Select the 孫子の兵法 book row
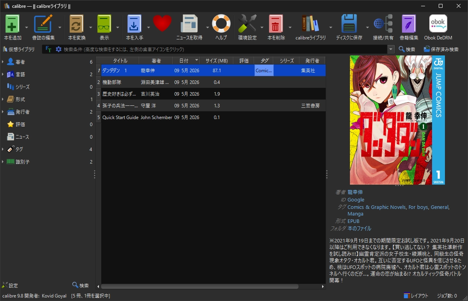Viewport: 468px width, 301px height. click(x=213, y=105)
